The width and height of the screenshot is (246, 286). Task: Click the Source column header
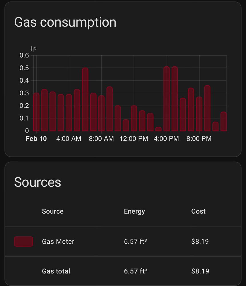coord(53,211)
